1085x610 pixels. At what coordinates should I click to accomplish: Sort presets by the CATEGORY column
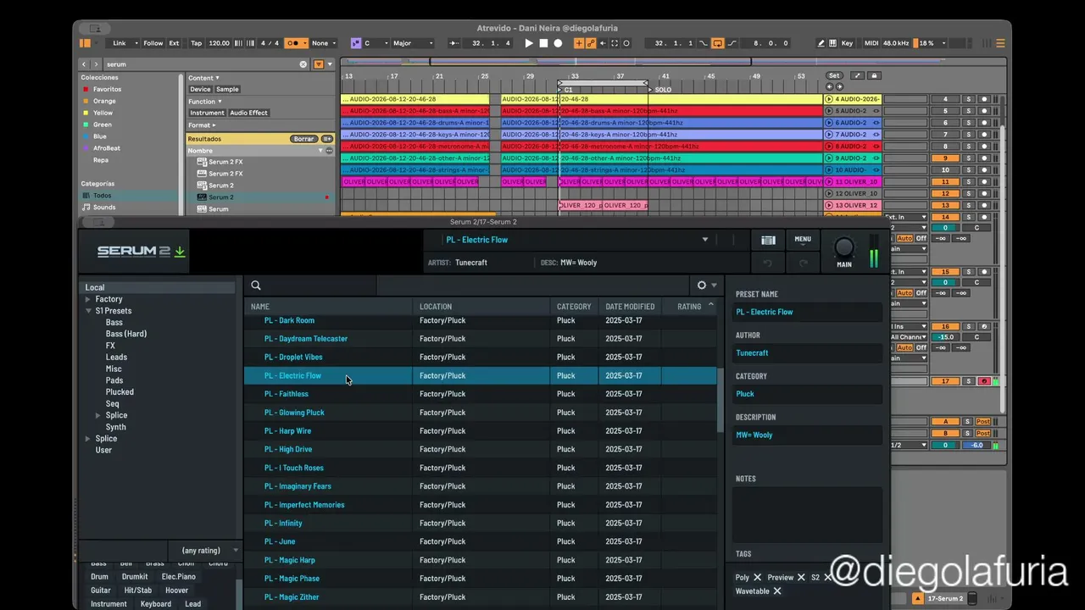574,307
